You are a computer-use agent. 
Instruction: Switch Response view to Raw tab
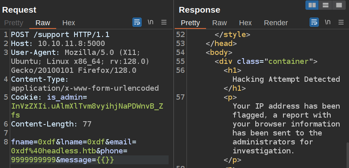[x=219, y=23]
